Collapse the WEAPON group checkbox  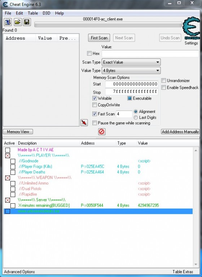pyautogui.click(x=8, y=178)
